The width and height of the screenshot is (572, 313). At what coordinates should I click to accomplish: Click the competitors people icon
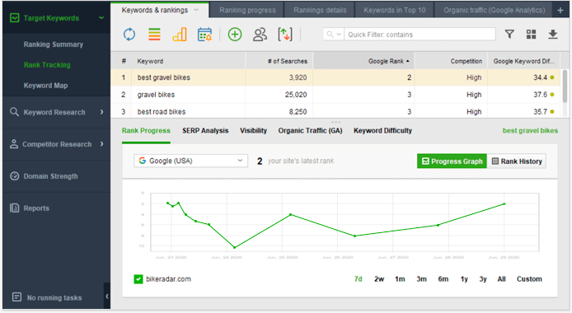point(260,35)
